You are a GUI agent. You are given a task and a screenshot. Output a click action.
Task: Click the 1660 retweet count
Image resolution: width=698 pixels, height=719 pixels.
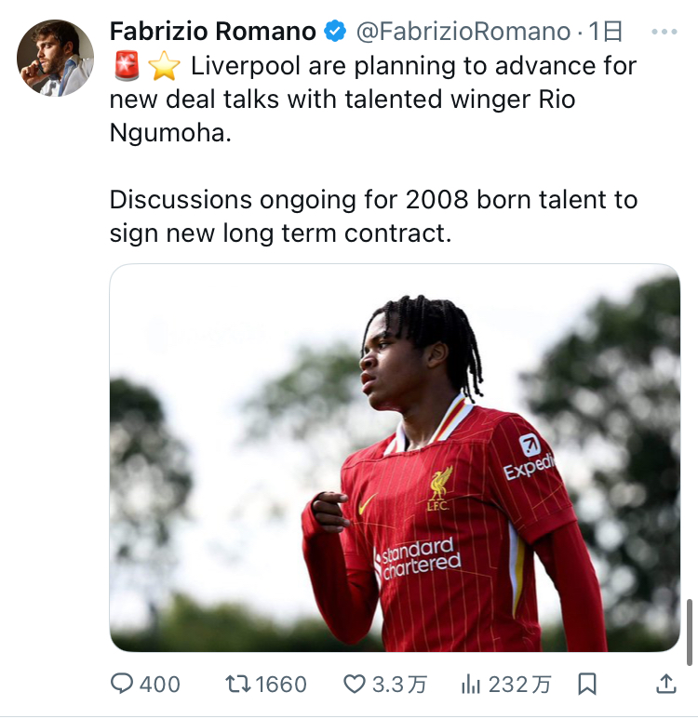[281, 685]
